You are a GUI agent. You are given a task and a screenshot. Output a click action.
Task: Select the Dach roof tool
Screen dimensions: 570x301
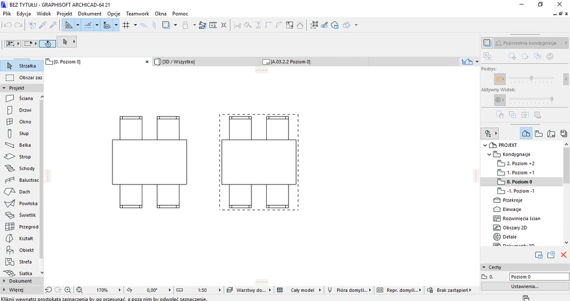tap(20, 192)
